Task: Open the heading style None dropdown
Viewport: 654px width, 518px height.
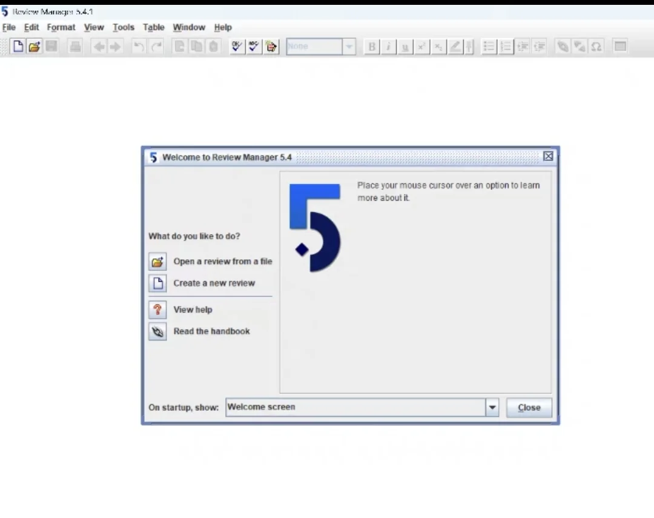Action: click(349, 46)
